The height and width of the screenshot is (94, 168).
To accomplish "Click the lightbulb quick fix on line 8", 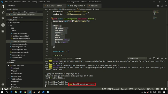I will [52, 19].
